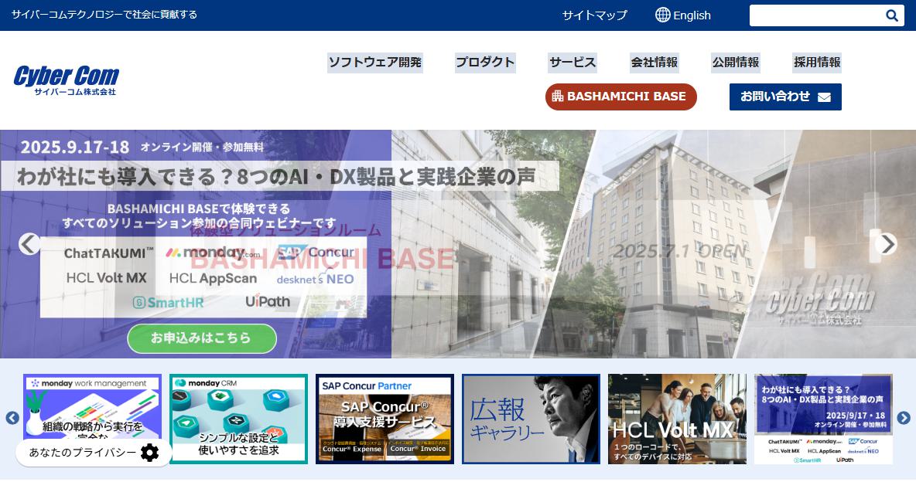The image size is (916, 482).
Task: Click the サイトマップ link
Action: point(595,15)
